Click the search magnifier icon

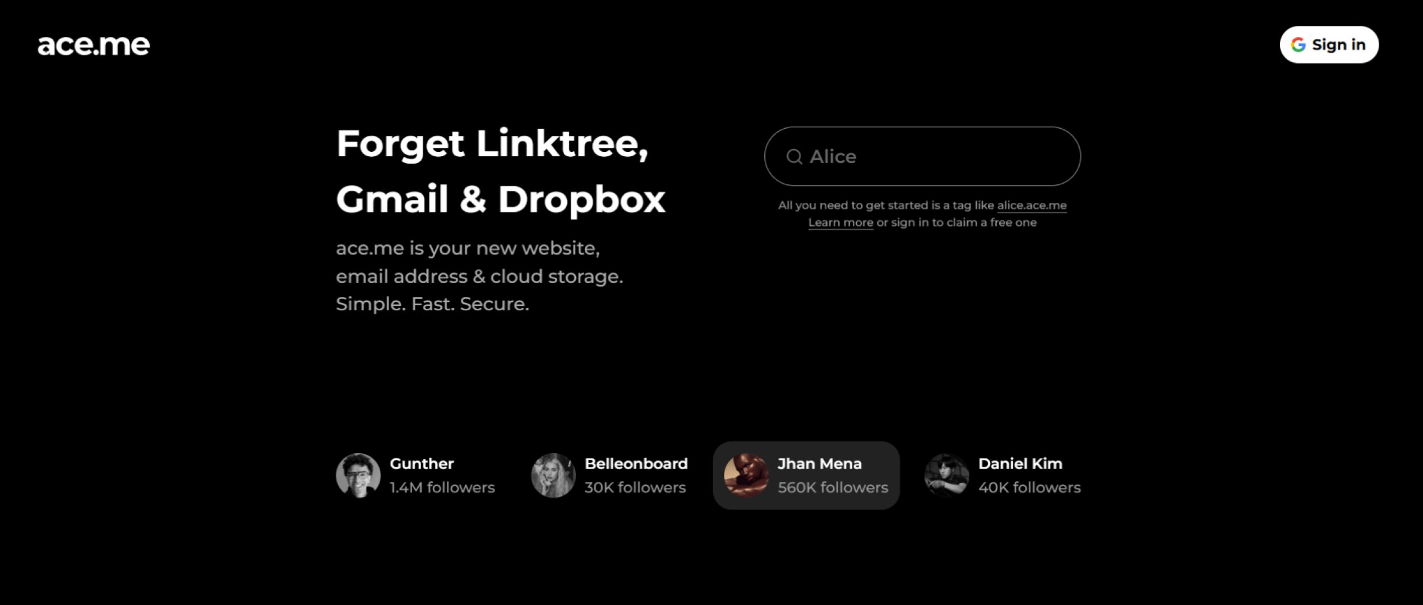click(794, 156)
